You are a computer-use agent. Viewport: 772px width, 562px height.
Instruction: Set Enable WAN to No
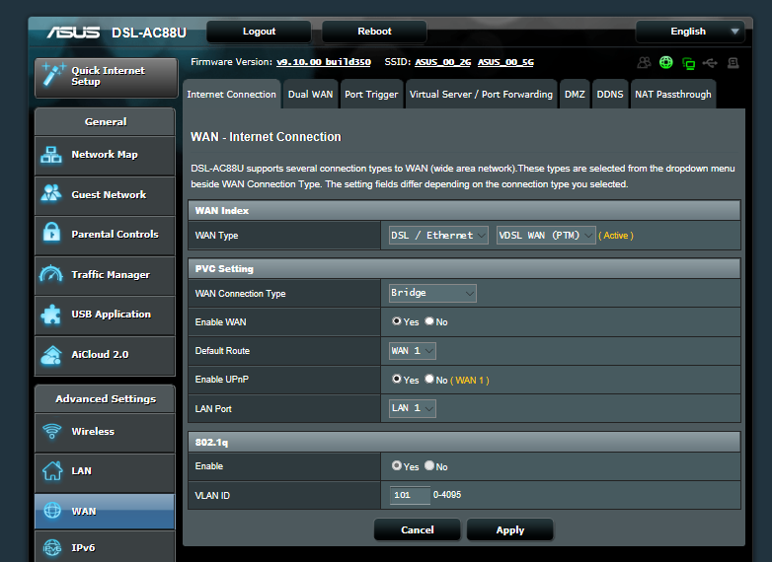(x=429, y=321)
